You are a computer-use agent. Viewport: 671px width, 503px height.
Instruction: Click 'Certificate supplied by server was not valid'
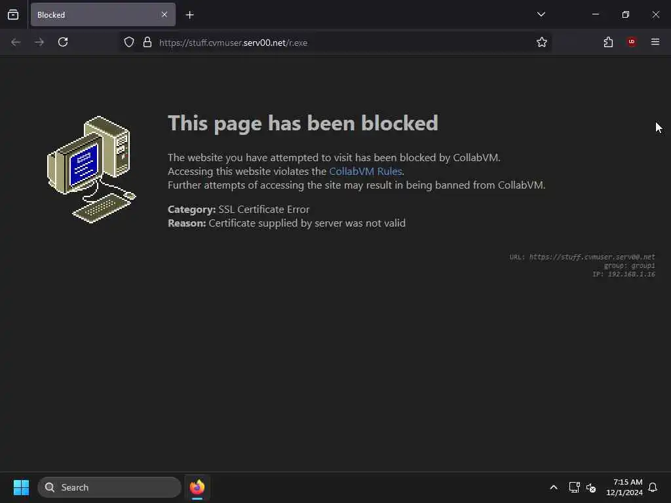point(307,223)
